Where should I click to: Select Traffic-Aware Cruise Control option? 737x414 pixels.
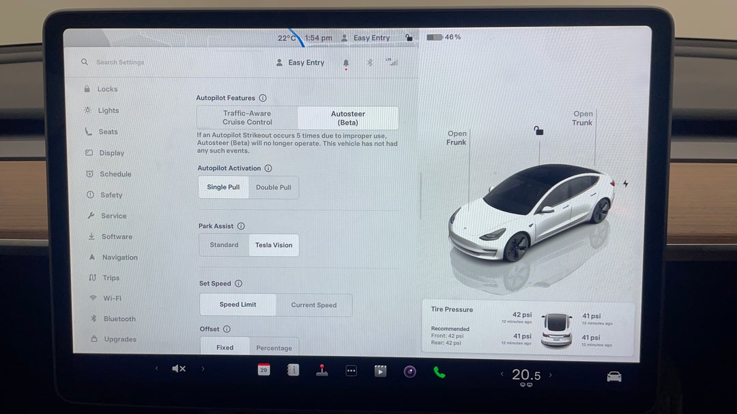pyautogui.click(x=247, y=118)
